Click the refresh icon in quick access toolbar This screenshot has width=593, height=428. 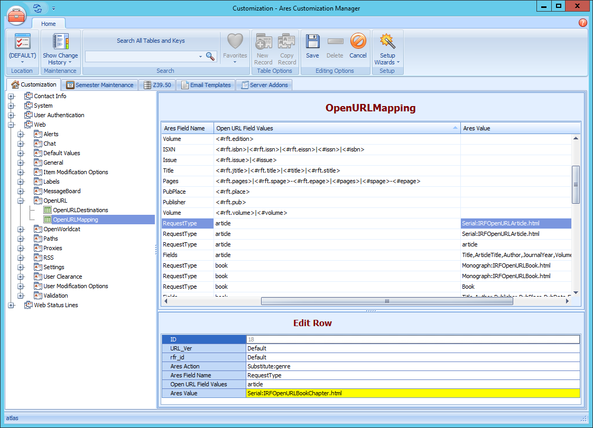[36, 8]
